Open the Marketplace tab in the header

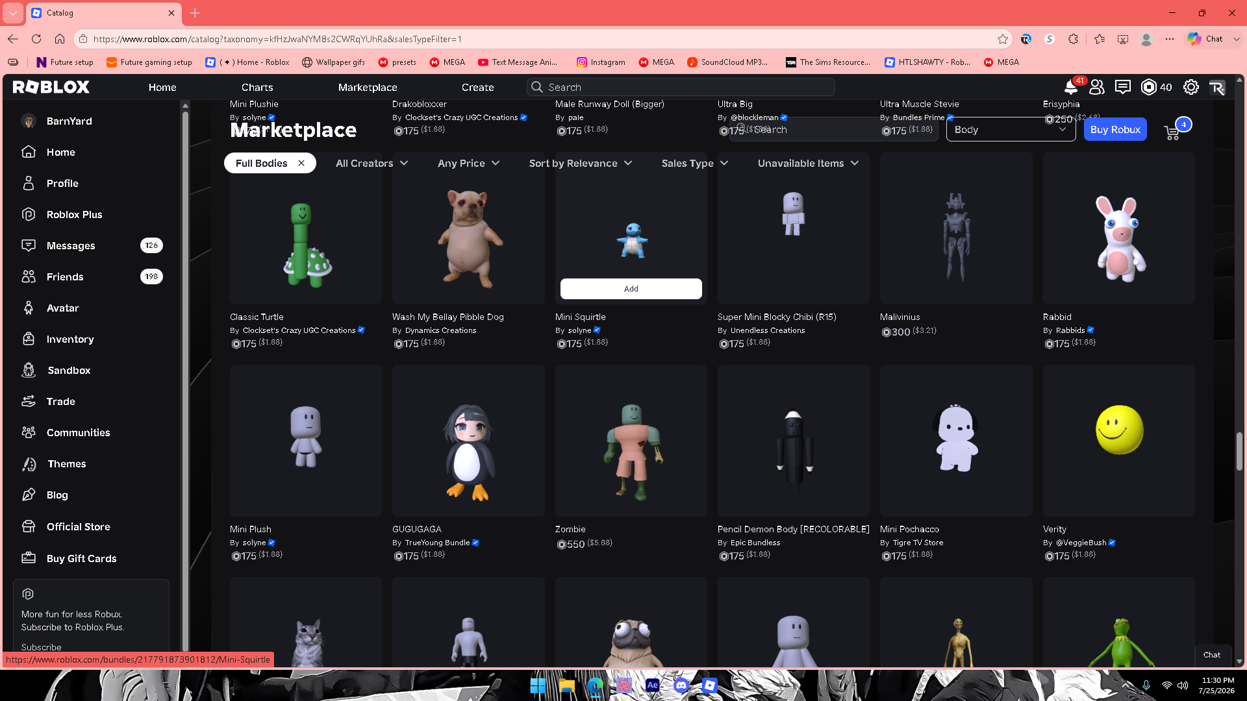pyautogui.click(x=368, y=88)
